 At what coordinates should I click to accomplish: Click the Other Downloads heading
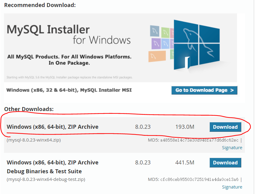click(x=29, y=109)
